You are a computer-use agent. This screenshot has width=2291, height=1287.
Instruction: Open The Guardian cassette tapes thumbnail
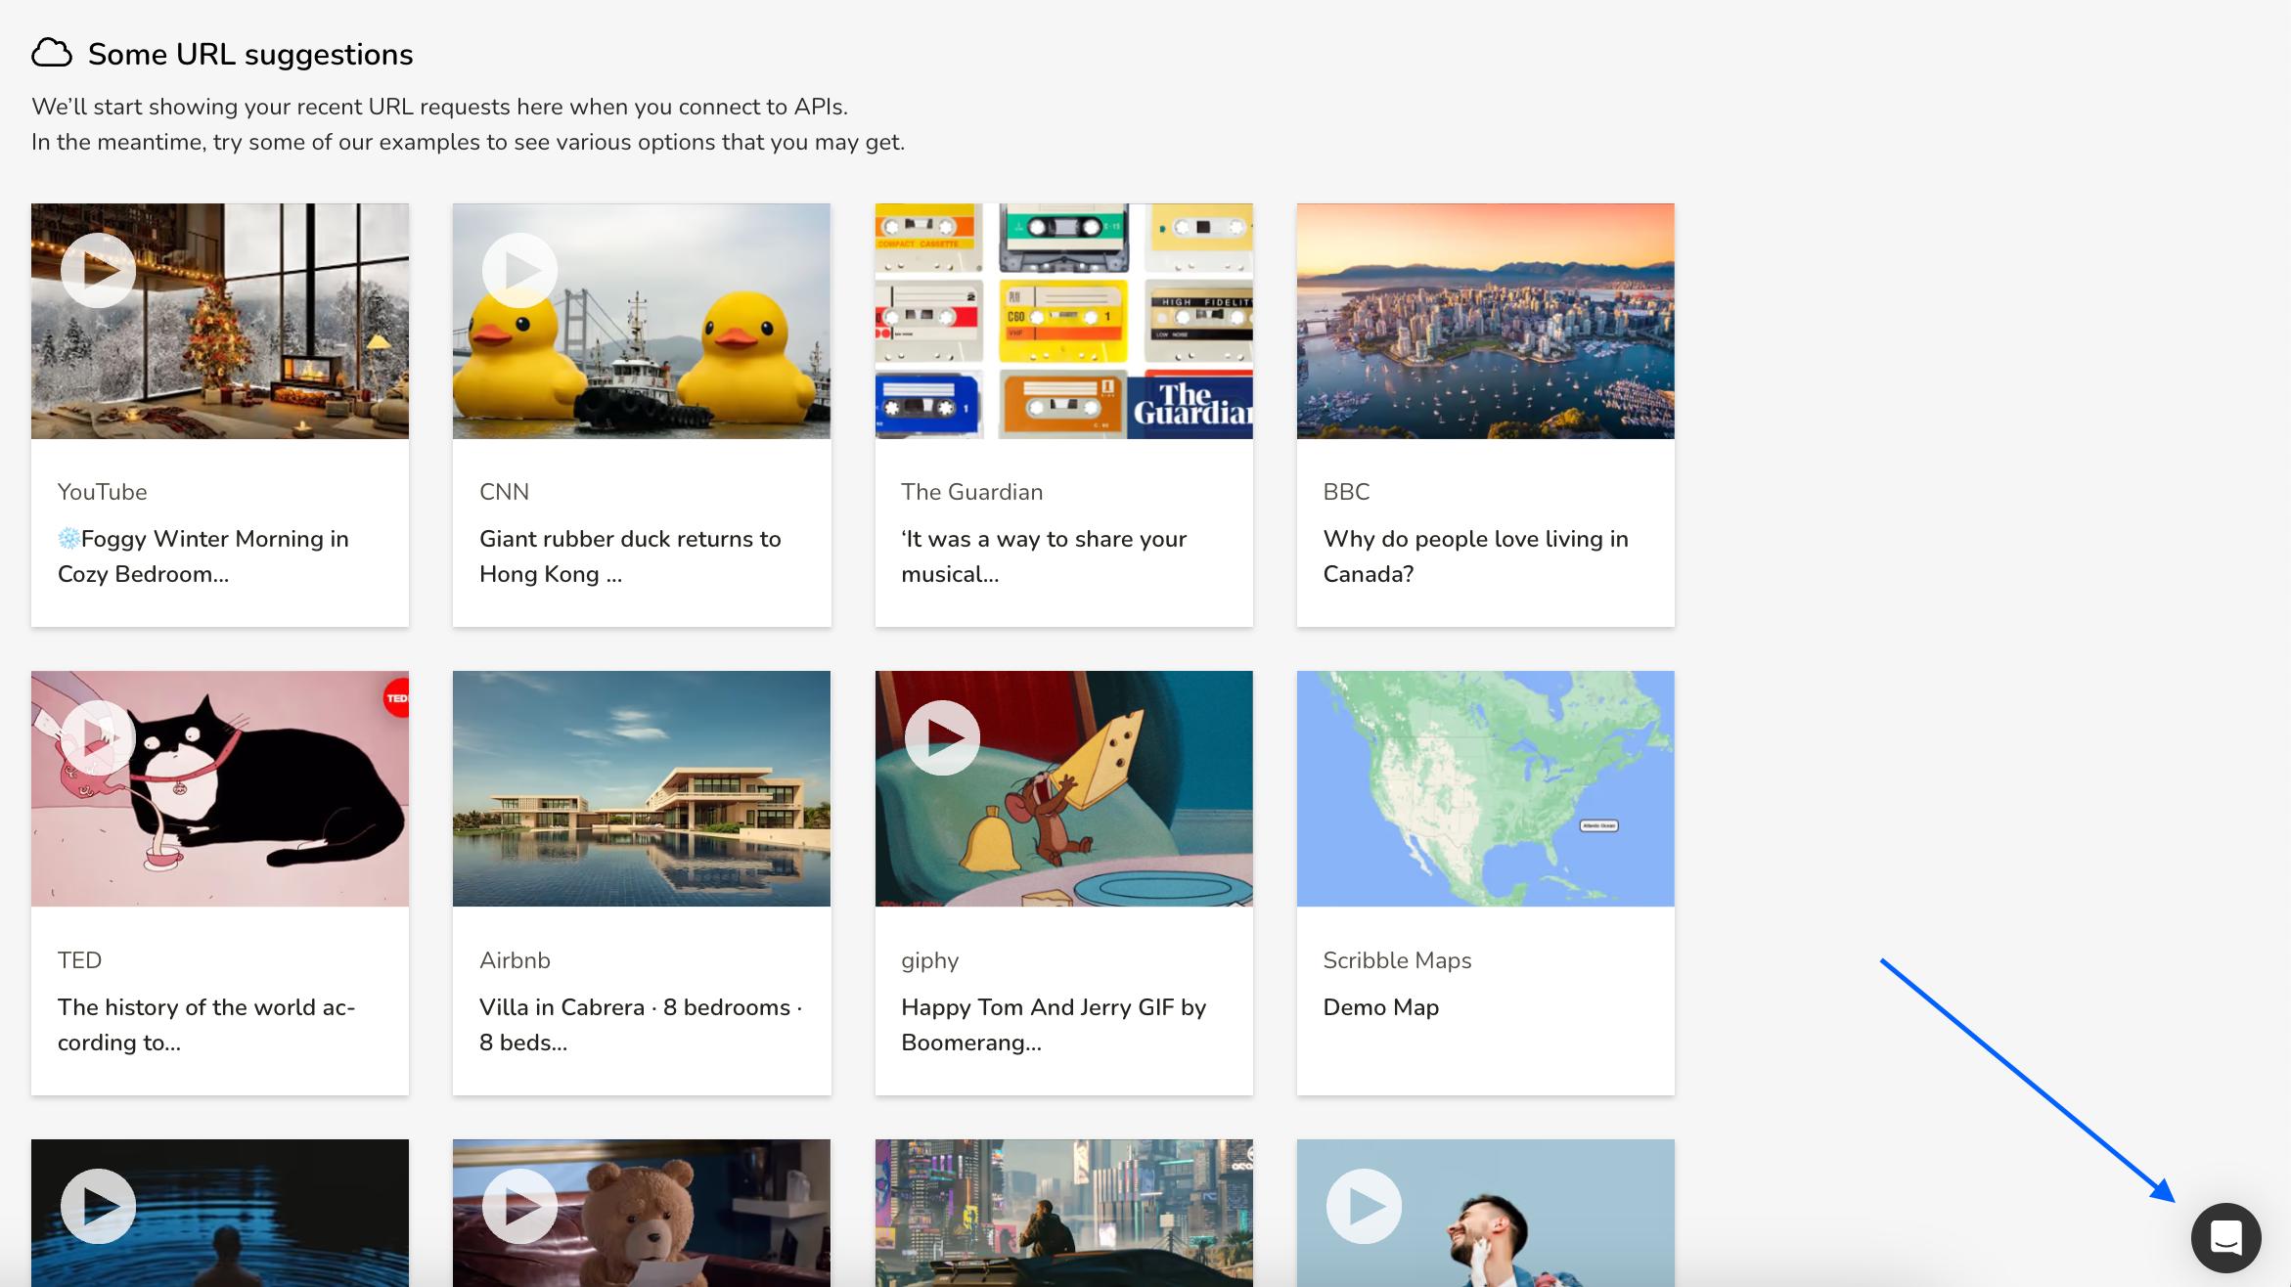pyautogui.click(x=1063, y=321)
